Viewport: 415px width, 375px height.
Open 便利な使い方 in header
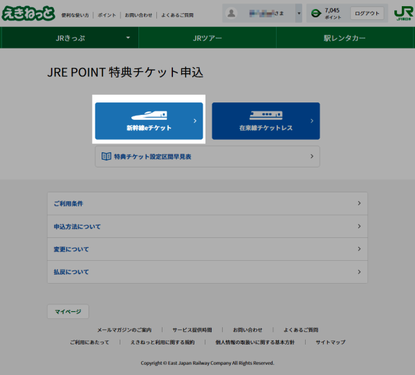click(x=75, y=15)
